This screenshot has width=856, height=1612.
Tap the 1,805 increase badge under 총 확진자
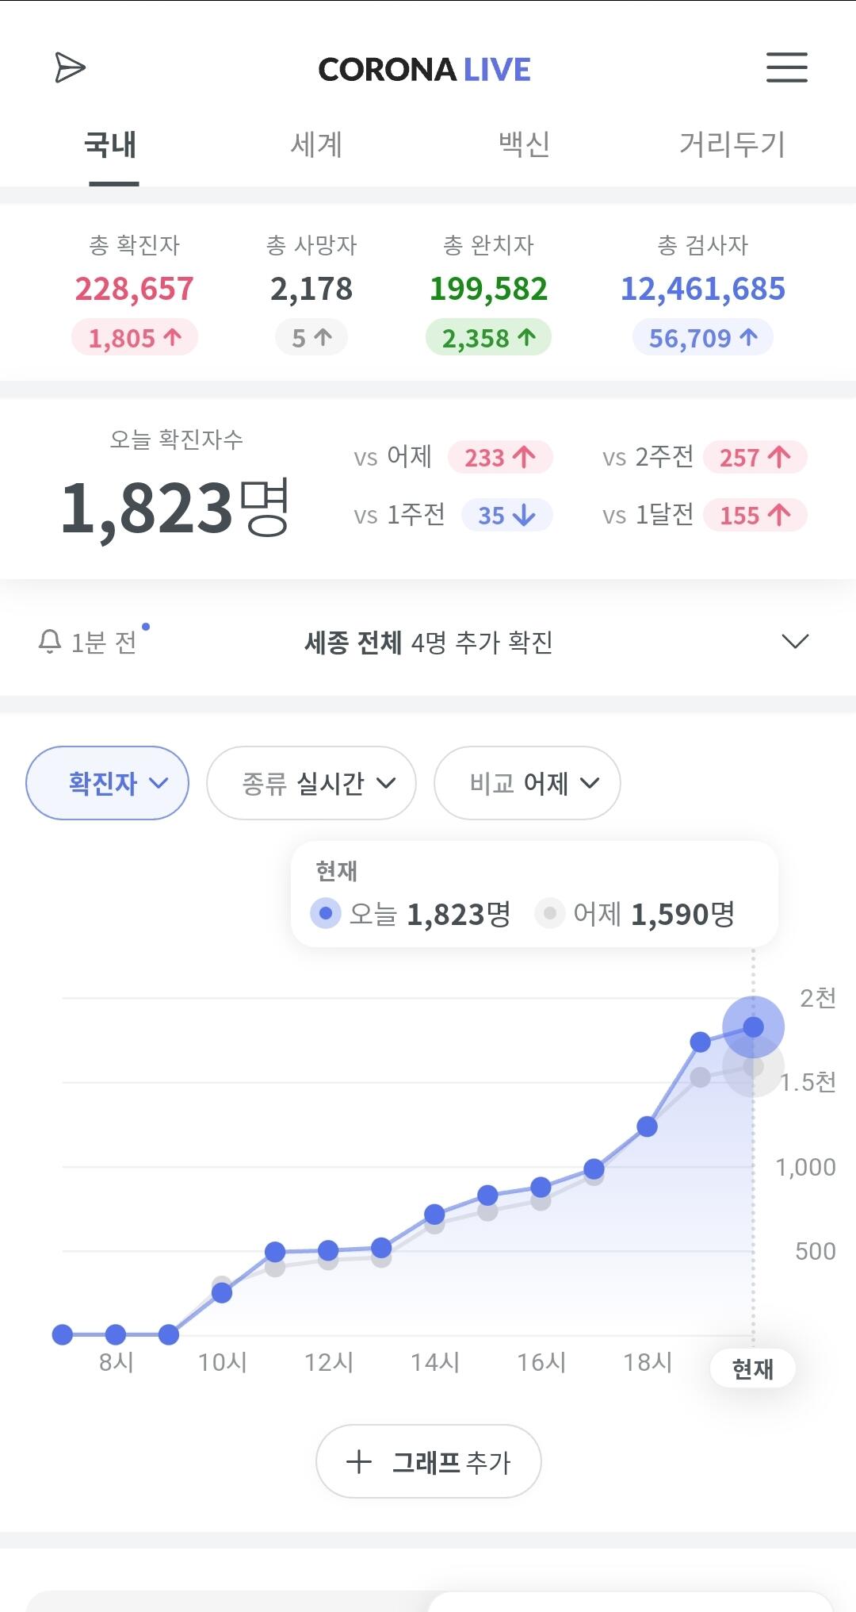pyautogui.click(x=135, y=339)
